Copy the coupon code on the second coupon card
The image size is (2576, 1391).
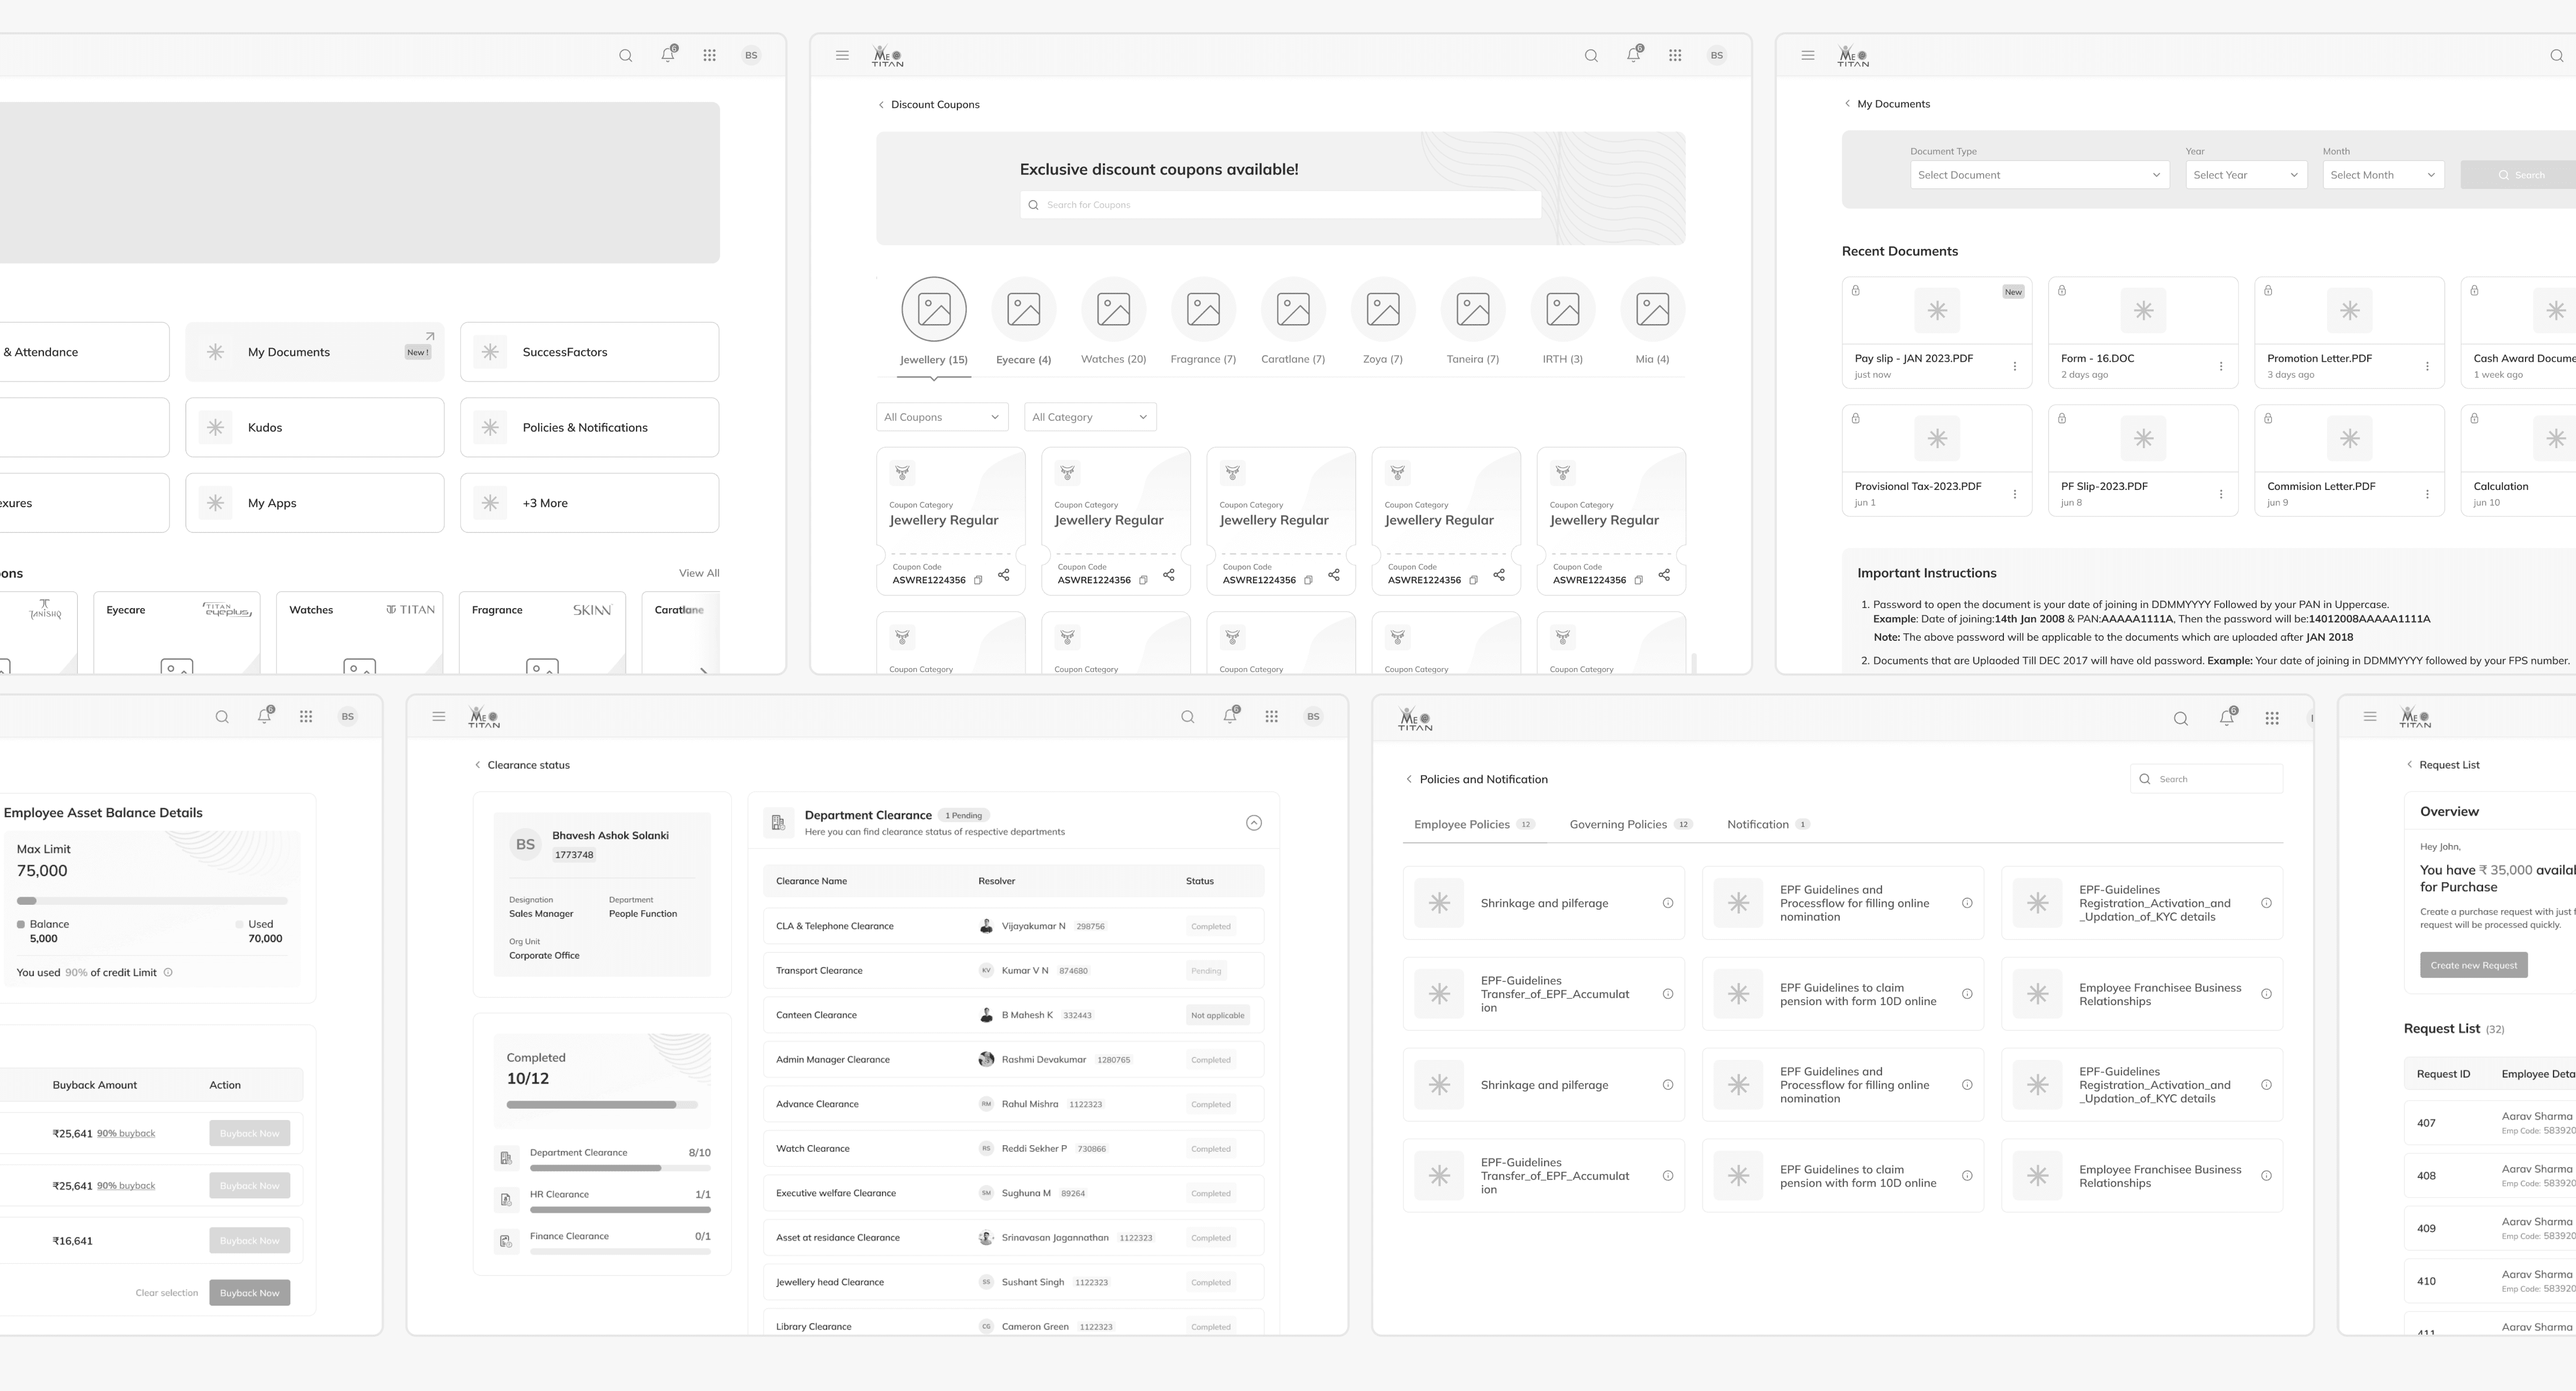(1143, 580)
